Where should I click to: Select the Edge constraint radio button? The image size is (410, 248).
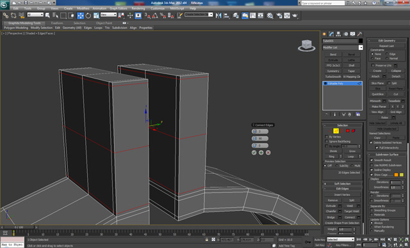tap(387, 54)
